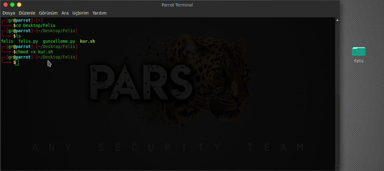Select the Felis folder icon on desktop
This screenshot has width=384, height=171.
pyautogui.click(x=359, y=51)
